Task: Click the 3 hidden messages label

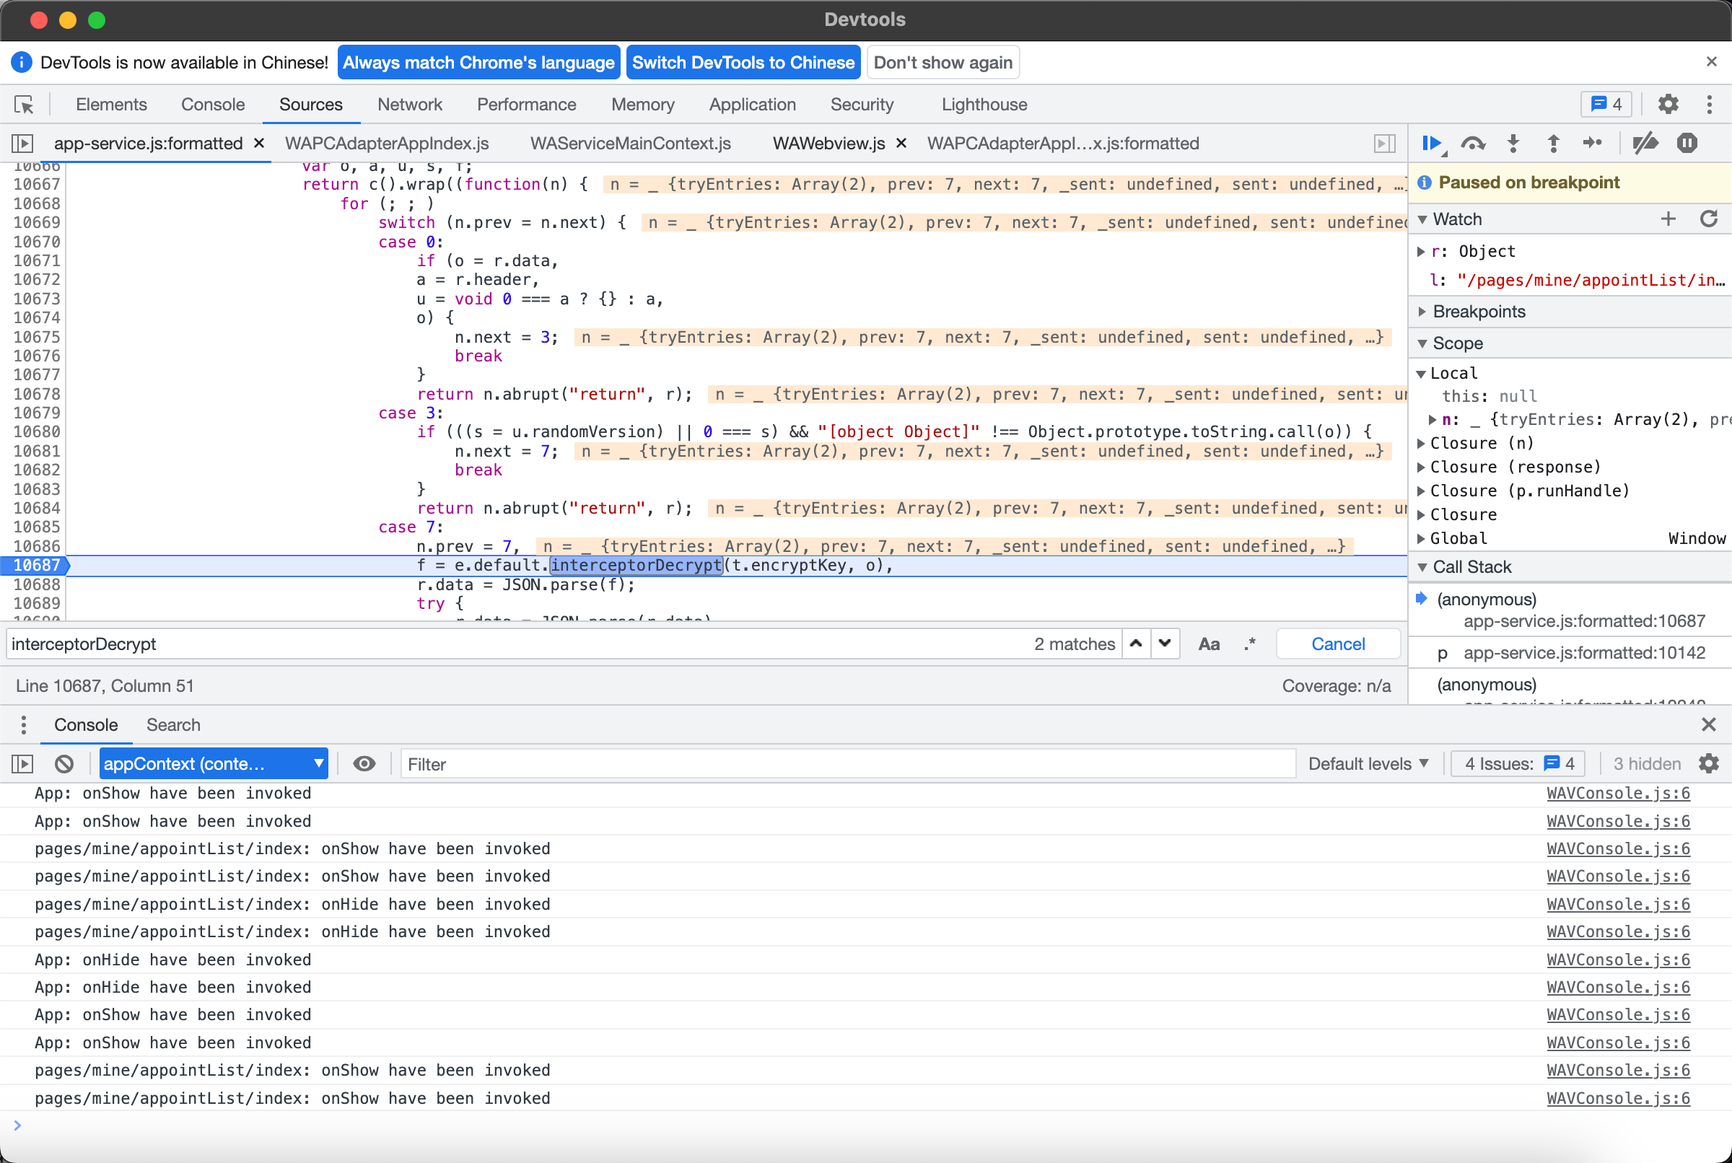Action: (1647, 763)
